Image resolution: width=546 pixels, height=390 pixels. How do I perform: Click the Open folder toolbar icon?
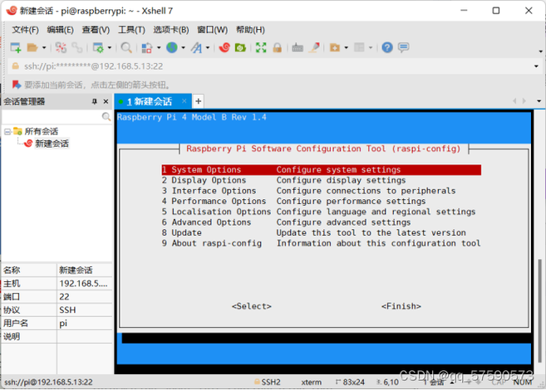(x=32, y=47)
